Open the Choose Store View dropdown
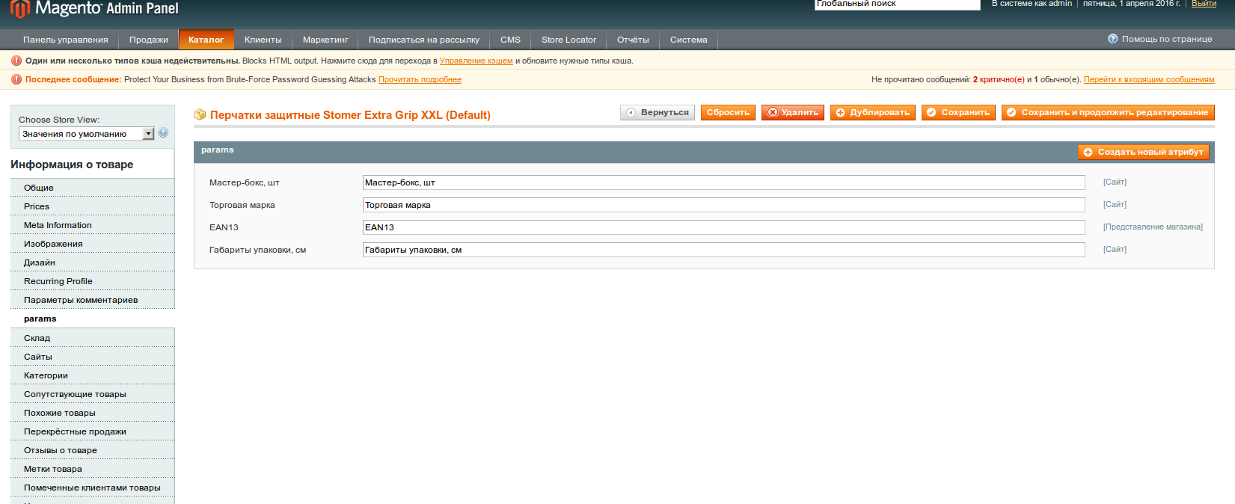The width and height of the screenshot is (1235, 504). (x=86, y=134)
